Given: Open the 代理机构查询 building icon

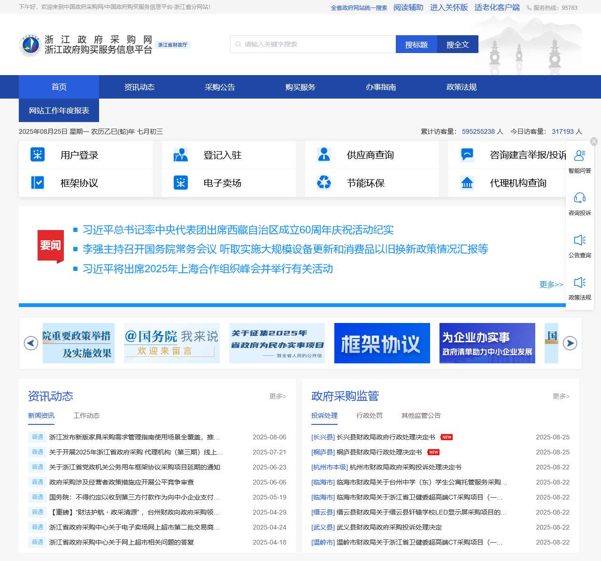Looking at the screenshot, I should pos(467,183).
